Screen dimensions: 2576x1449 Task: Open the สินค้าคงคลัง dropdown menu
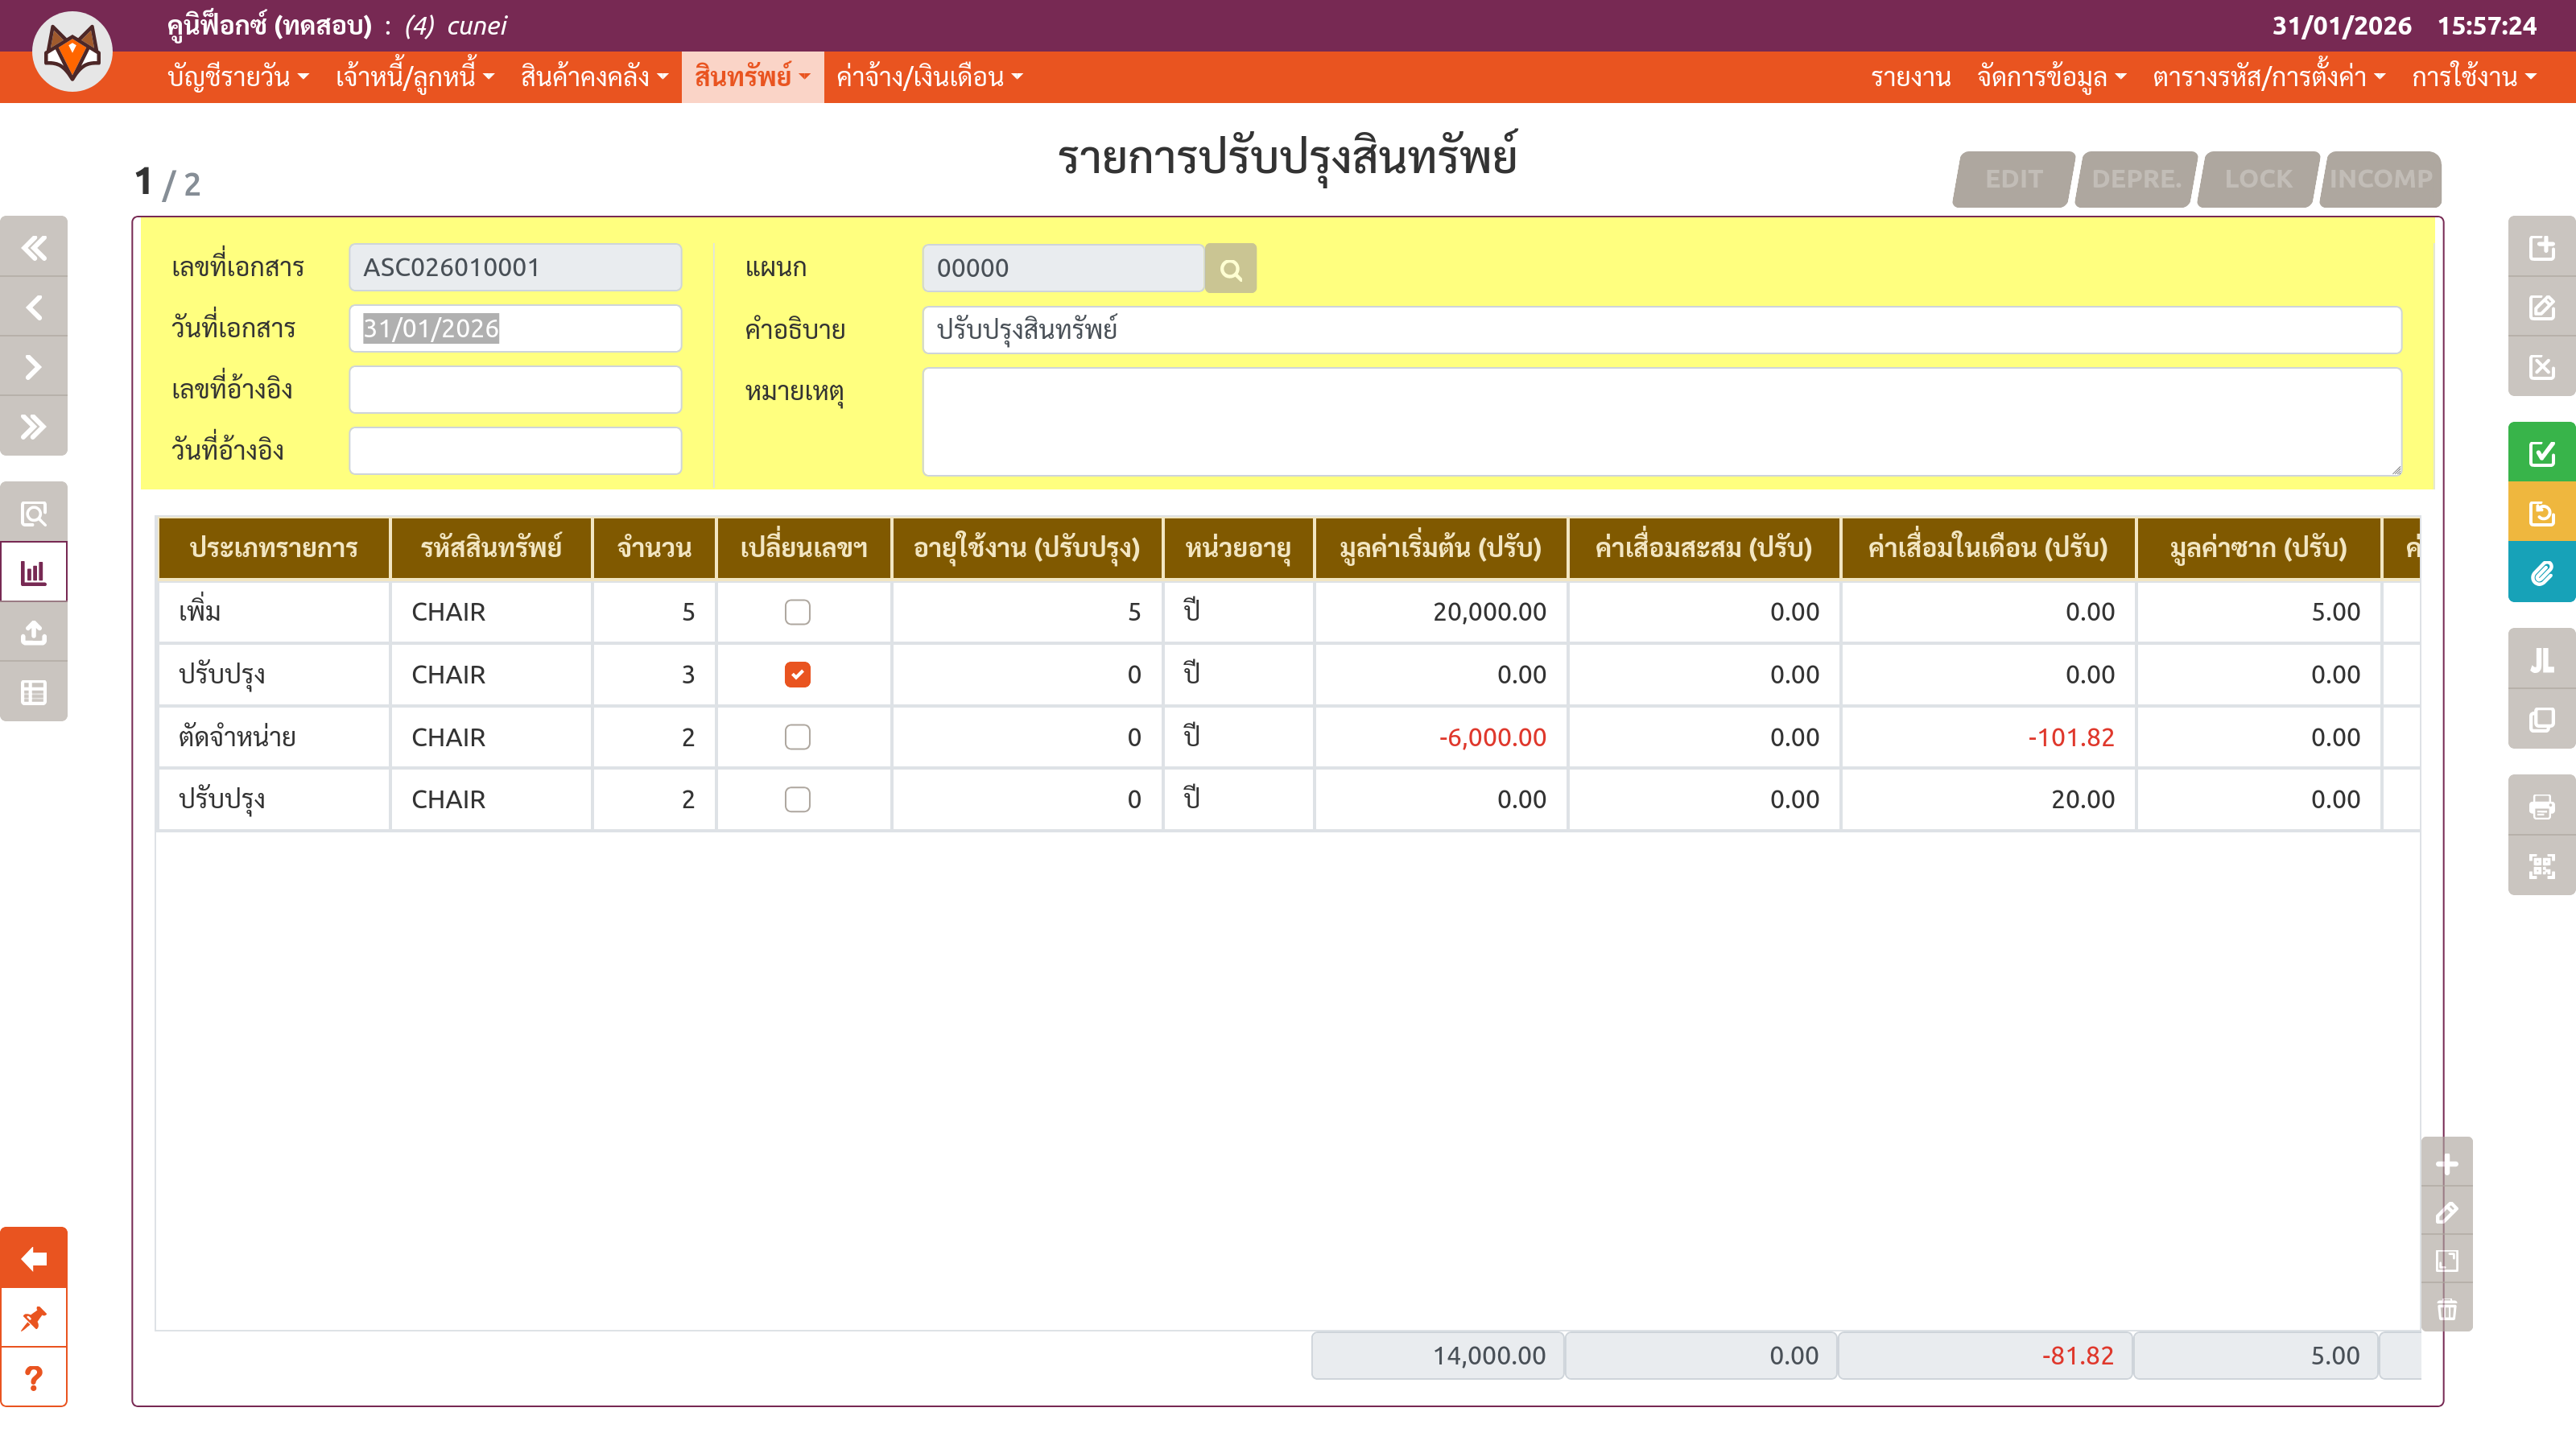click(x=594, y=77)
